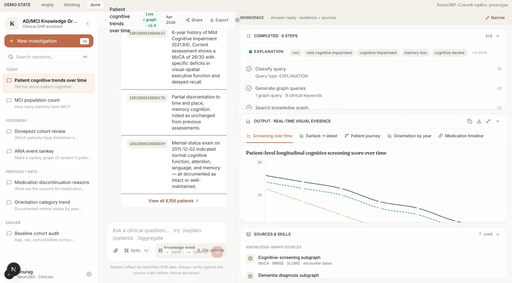Screen dimensions: 512x283
Task: Focus the Search sessions field
Action: click(x=49, y=57)
